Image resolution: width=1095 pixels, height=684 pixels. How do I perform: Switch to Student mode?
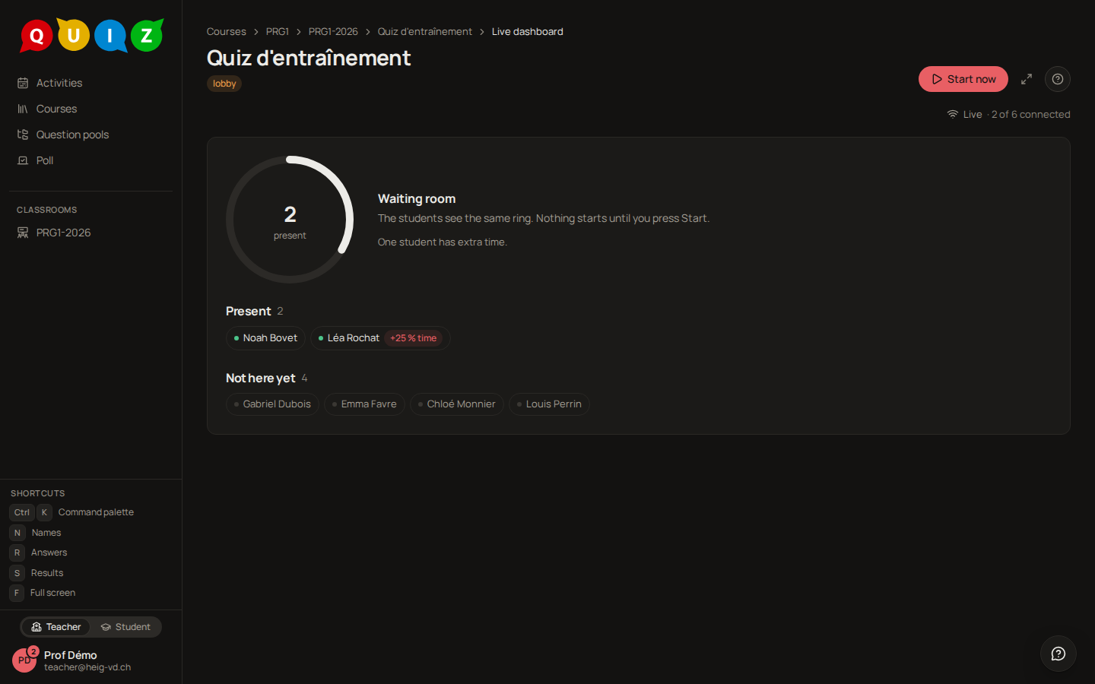pos(125,627)
